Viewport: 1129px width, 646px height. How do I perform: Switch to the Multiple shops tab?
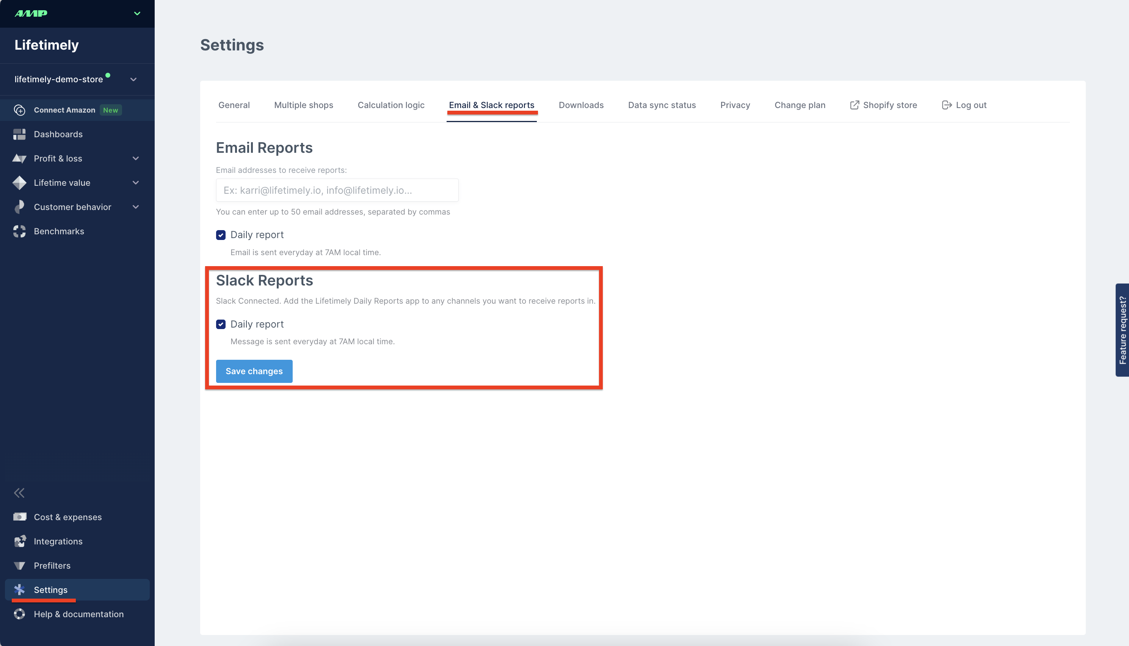coord(303,105)
